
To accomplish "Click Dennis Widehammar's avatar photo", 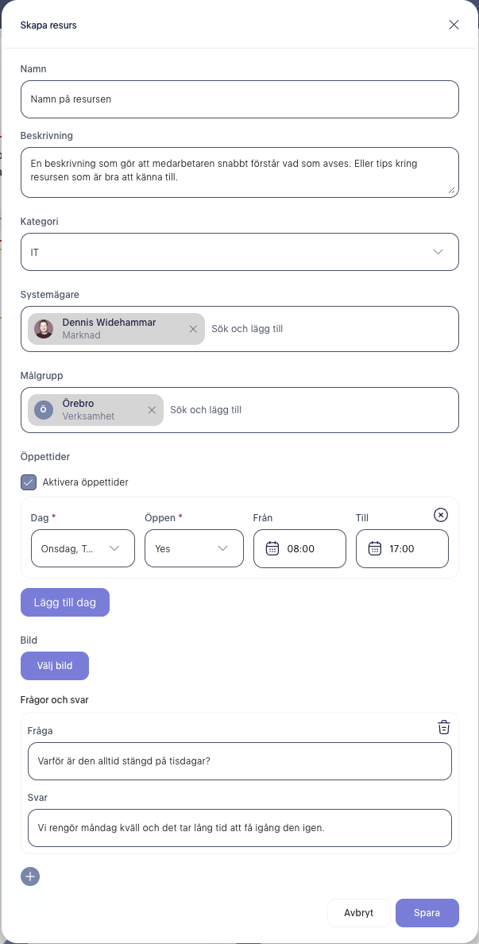I will point(44,329).
